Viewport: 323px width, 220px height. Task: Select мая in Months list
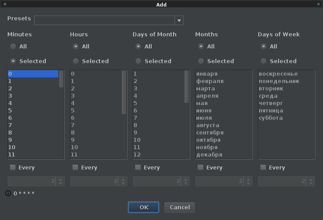point(224,103)
